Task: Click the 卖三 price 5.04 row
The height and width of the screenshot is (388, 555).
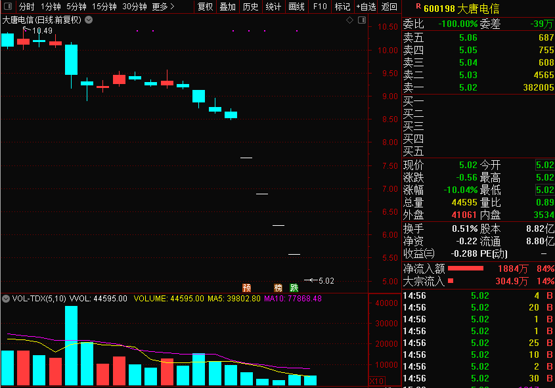Action: 479,62
